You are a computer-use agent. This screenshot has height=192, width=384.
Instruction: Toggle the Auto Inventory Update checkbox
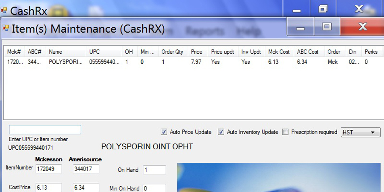pyautogui.click(x=221, y=132)
